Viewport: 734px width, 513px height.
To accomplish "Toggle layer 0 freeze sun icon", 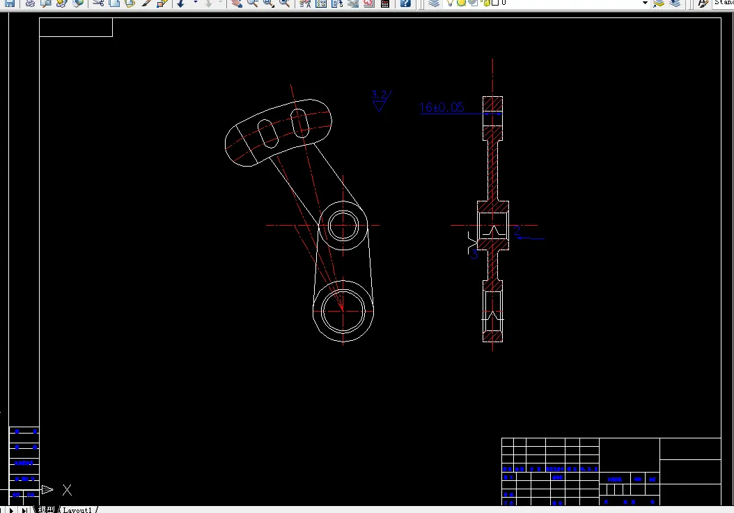I will (x=461, y=3).
